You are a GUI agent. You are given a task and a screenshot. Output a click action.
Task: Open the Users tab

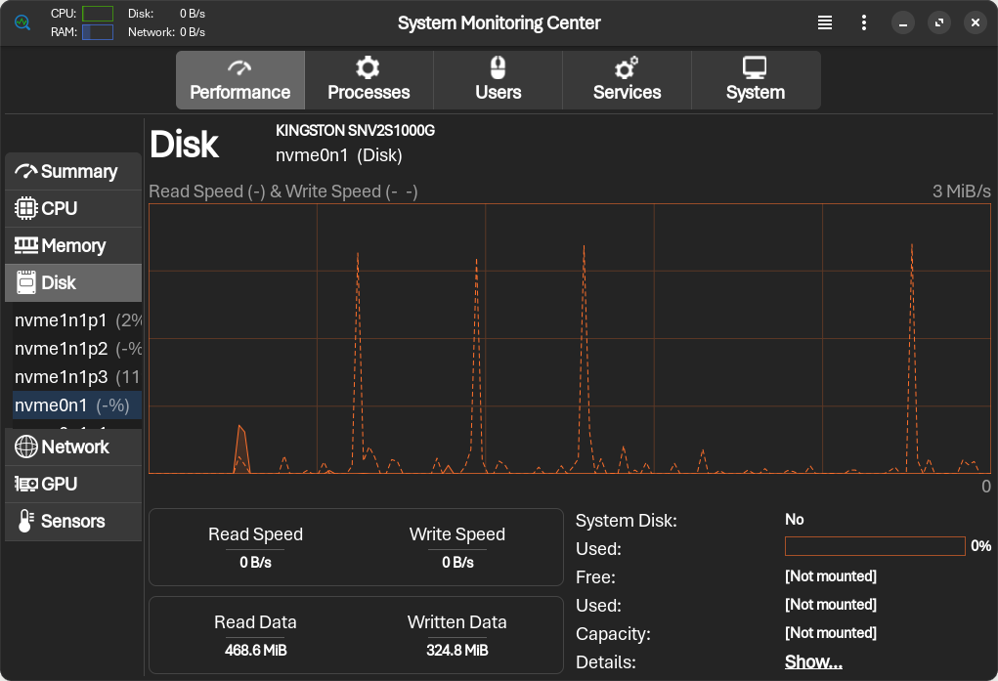(x=498, y=80)
